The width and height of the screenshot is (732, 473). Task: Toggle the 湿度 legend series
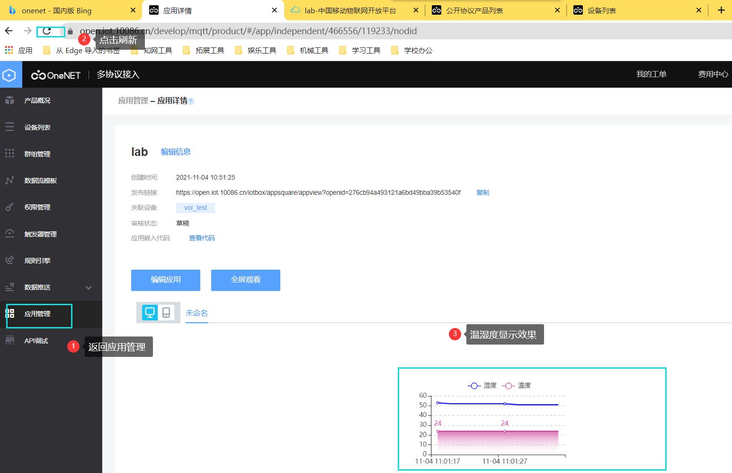482,385
